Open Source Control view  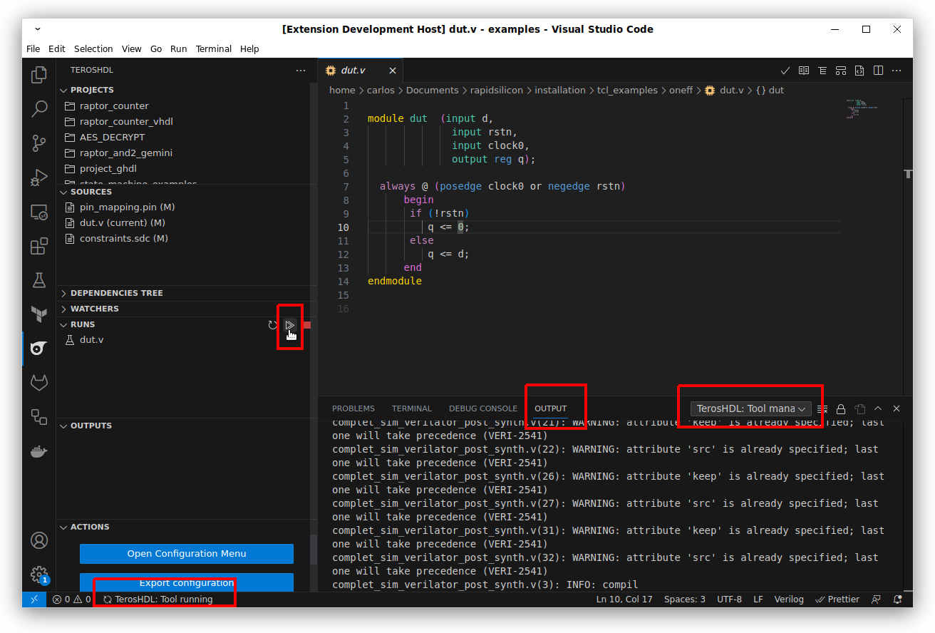coord(39,143)
